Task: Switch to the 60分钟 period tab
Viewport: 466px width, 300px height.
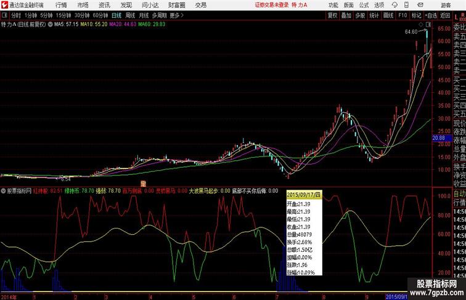Action: tap(100, 15)
